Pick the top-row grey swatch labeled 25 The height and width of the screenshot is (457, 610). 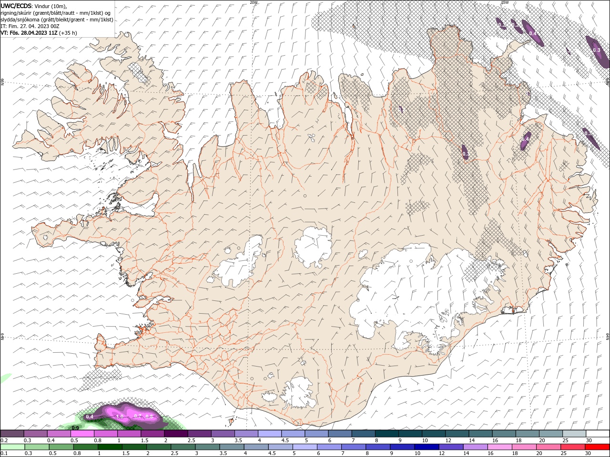[574, 434]
